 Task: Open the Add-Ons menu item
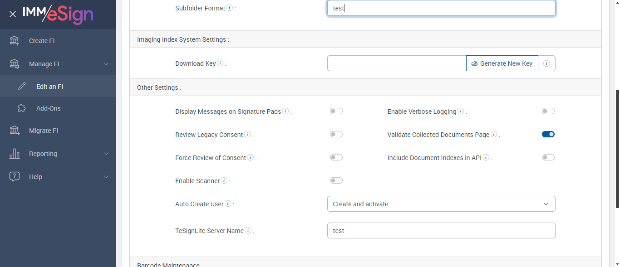click(x=48, y=108)
